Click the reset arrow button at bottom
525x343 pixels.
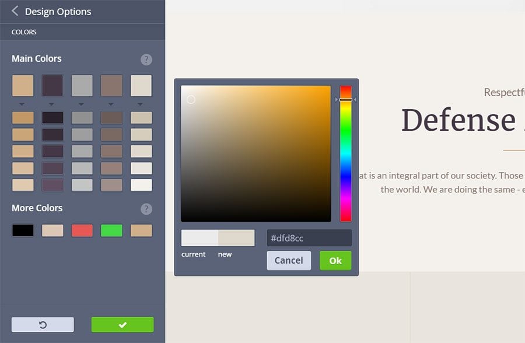click(43, 325)
